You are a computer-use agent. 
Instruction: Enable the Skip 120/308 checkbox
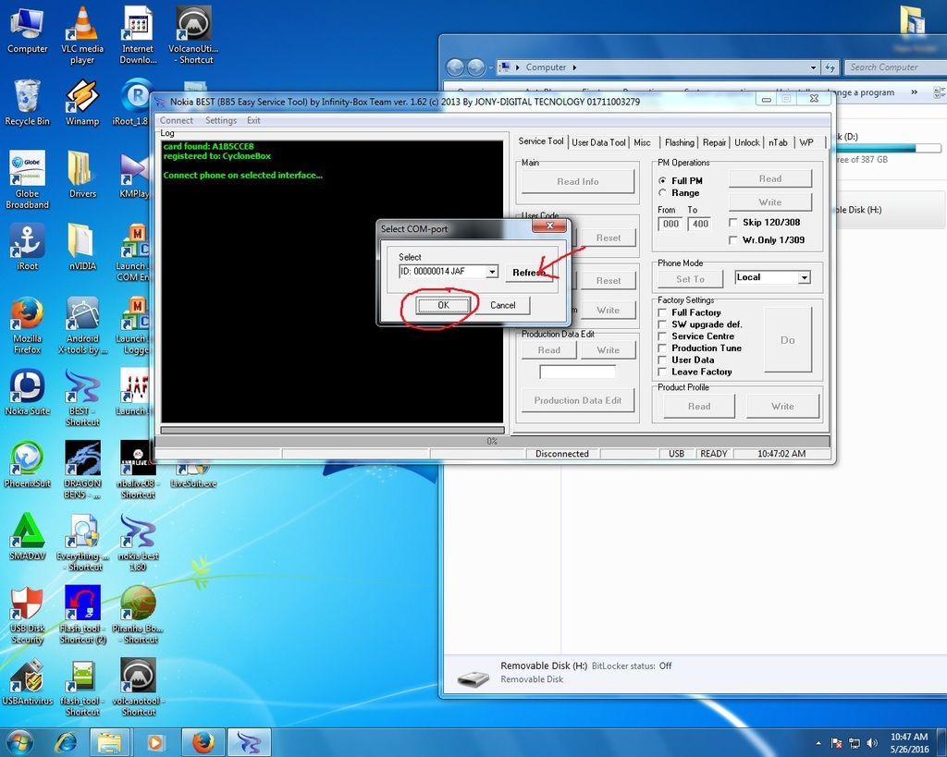(x=733, y=223)
